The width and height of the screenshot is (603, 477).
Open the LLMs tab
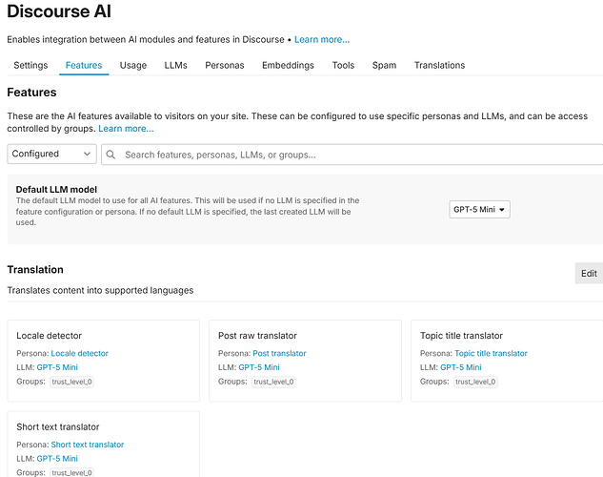[x=175, y=65]
